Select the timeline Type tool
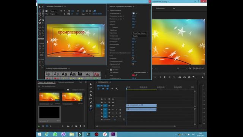243x137 pixels. coord(91,110)
